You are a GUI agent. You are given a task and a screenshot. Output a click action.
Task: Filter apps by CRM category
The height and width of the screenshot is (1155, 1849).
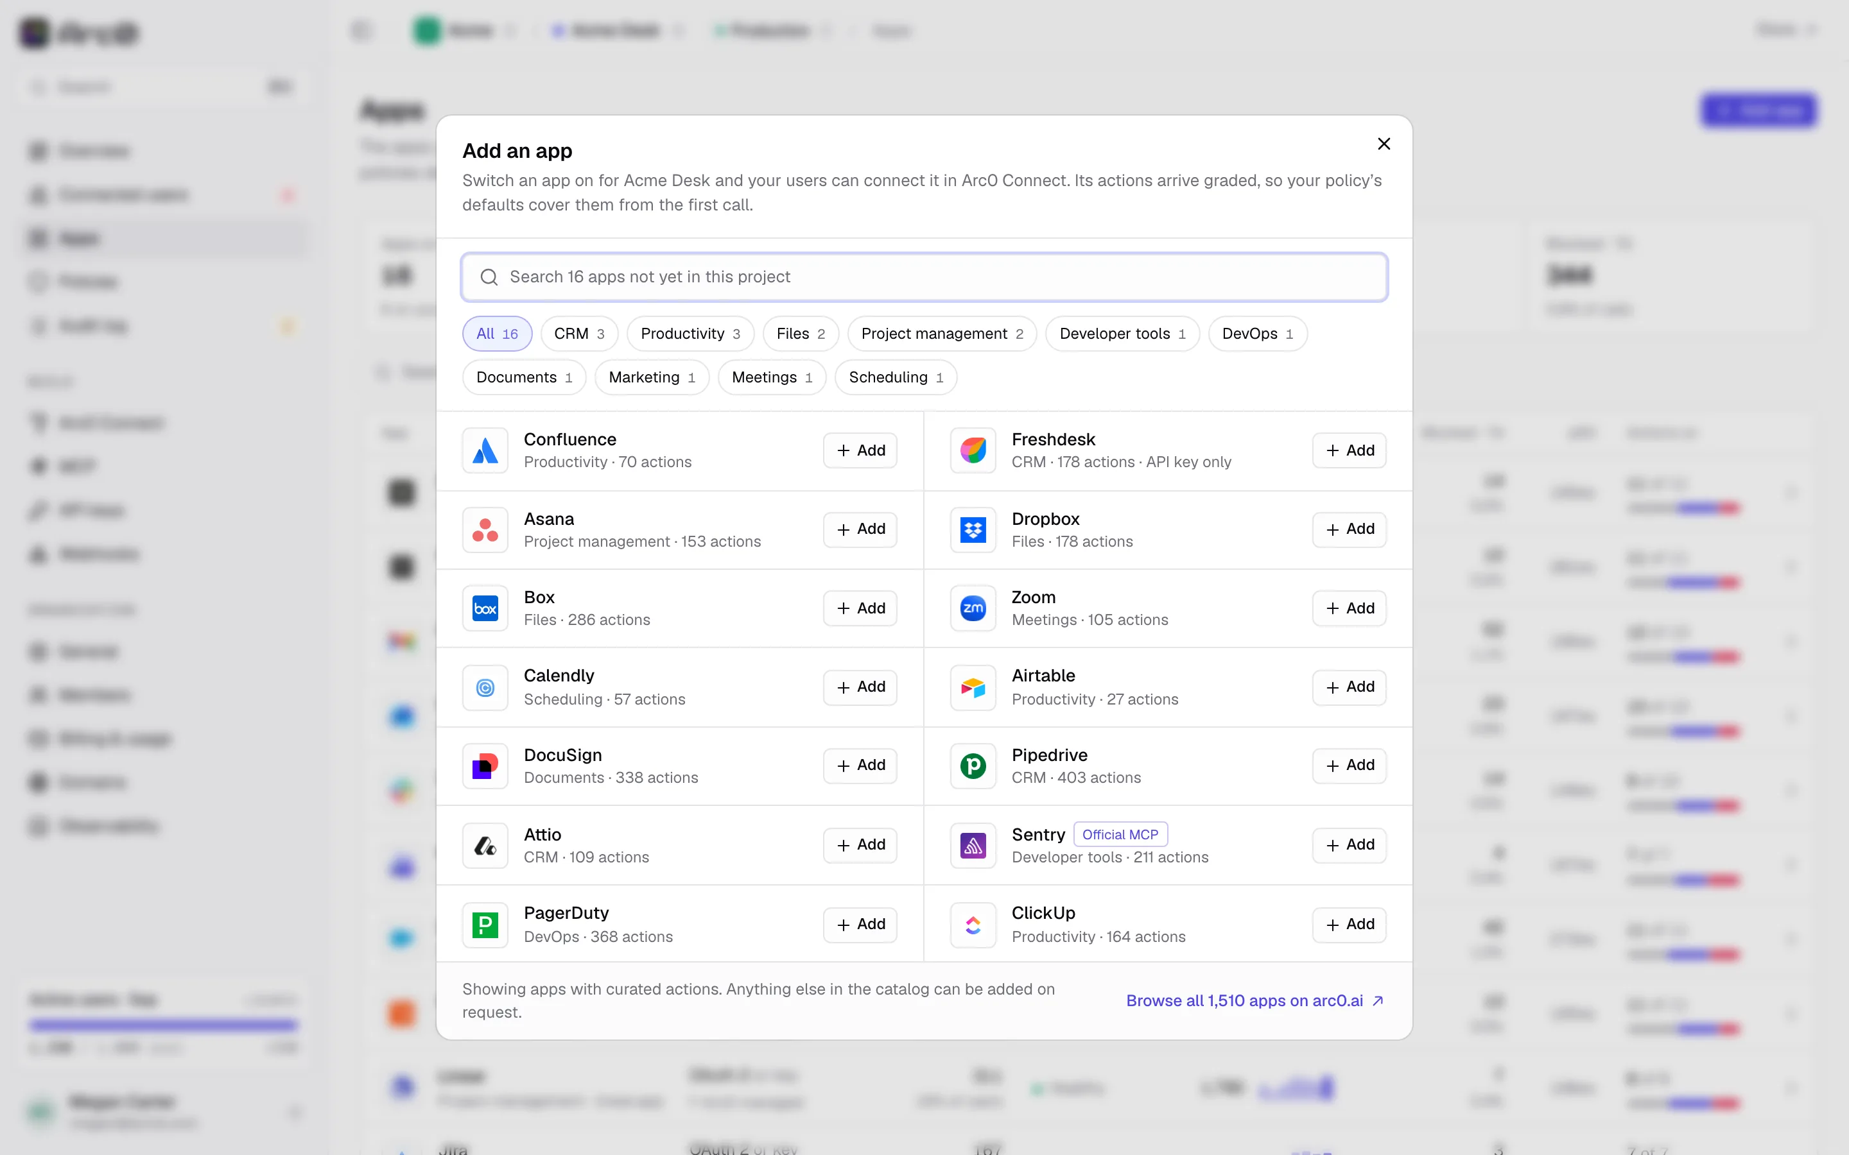tap(579, 334)
